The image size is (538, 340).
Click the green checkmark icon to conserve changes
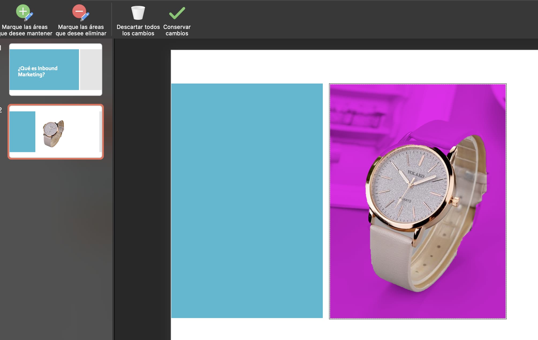coord(177,12)
